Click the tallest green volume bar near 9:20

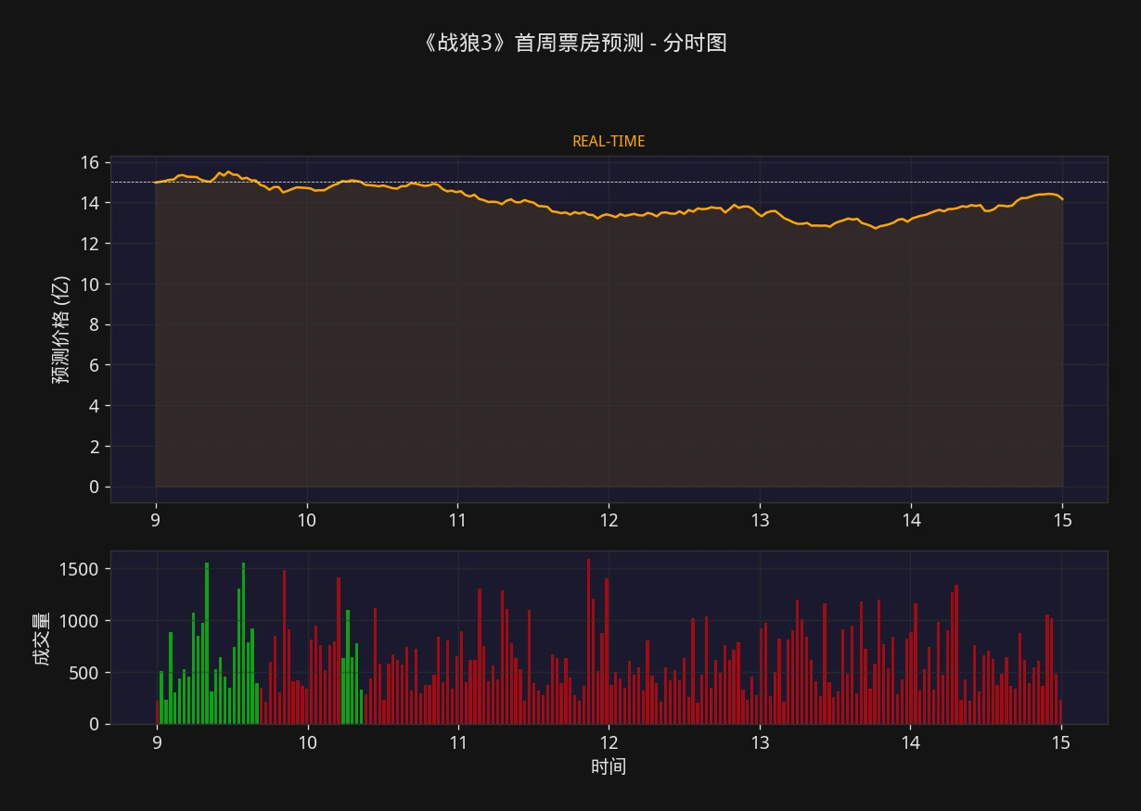pos(208,640)
